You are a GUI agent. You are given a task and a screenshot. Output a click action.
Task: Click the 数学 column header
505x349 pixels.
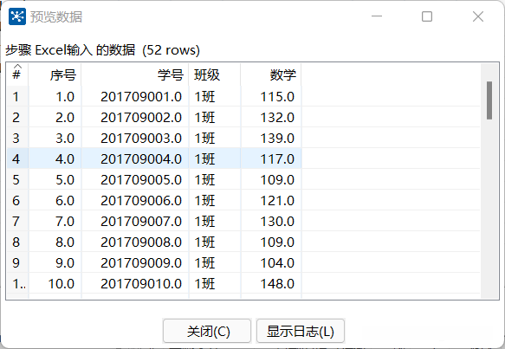click(x=271, y=75)
